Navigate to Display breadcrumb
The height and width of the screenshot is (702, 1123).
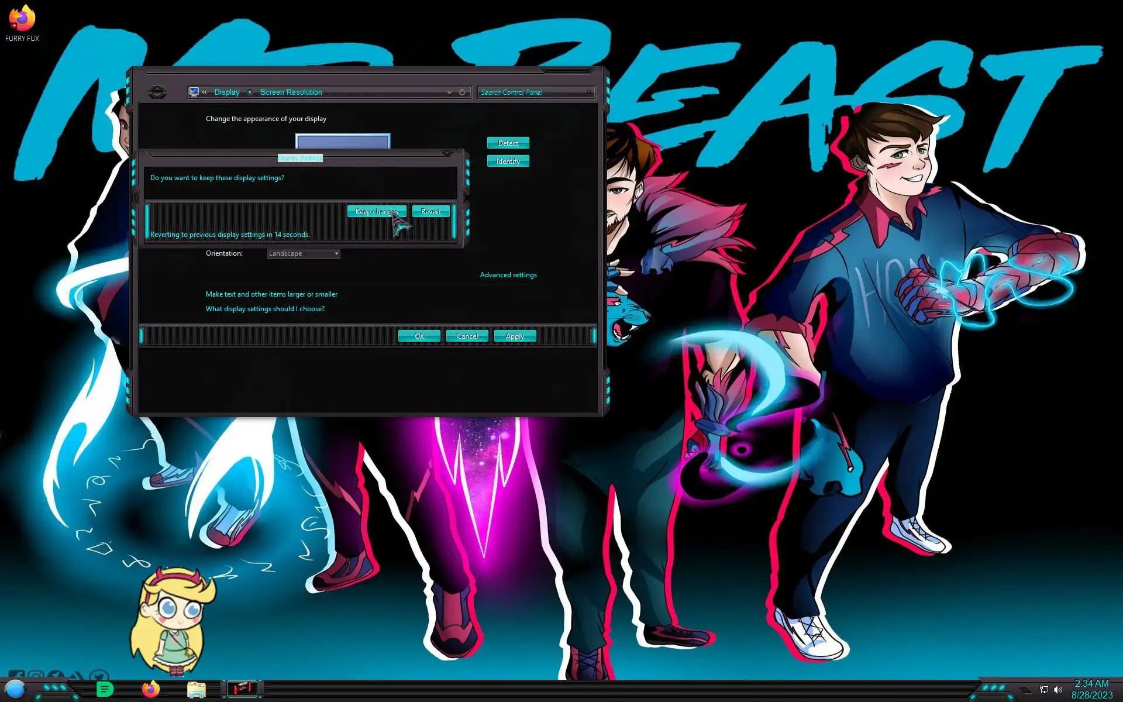tap(227, 92)
